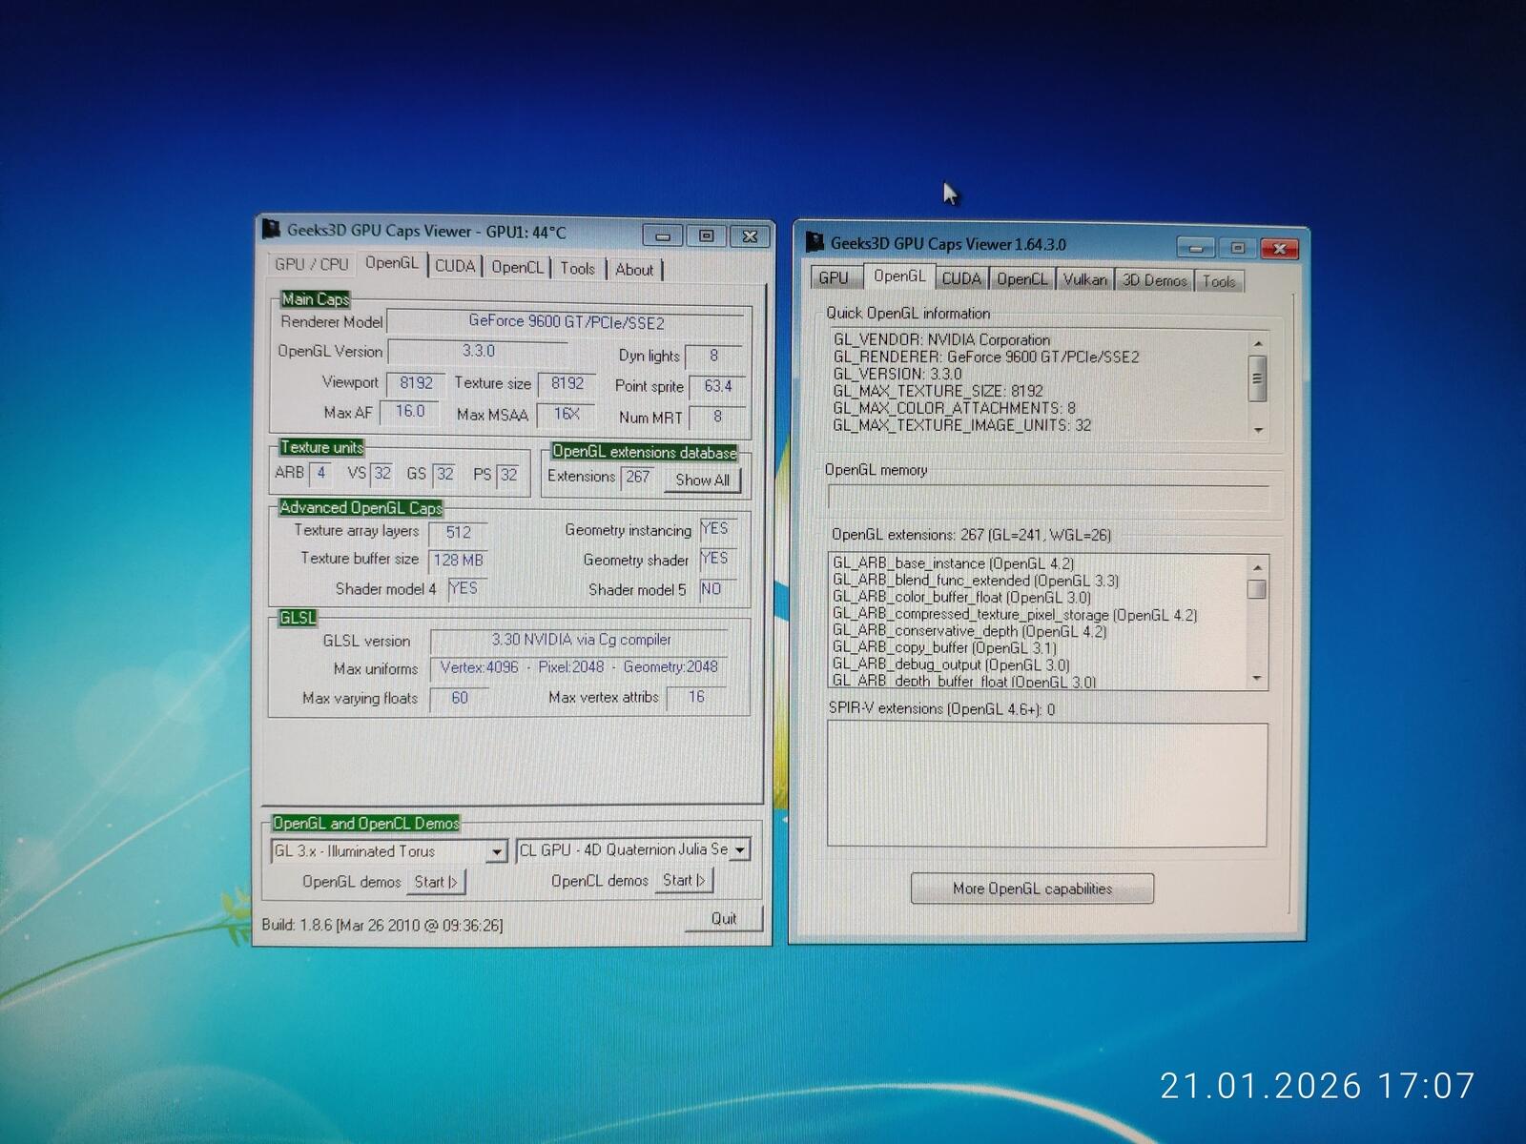Select GL_ARB_compressed_texture_pixel_storage entry
The image size is (1526, 1144).
coord(1015,615)
